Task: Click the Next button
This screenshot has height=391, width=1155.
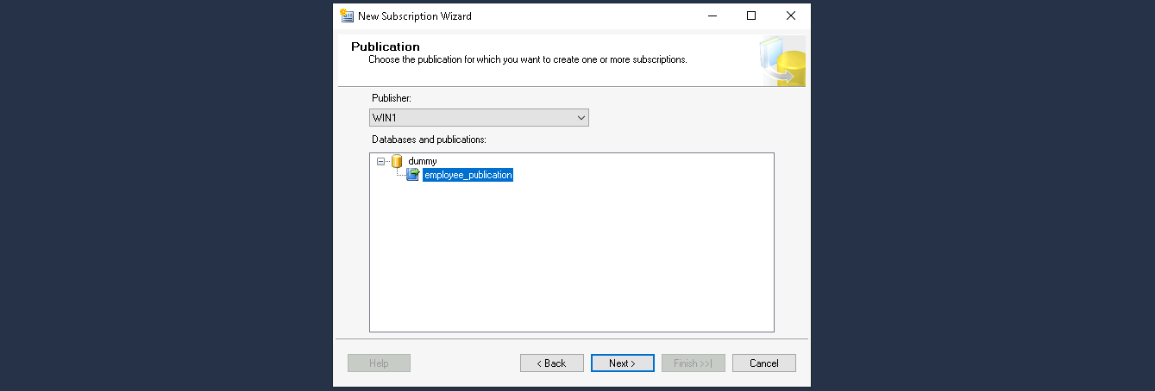Action: point(622,363)
